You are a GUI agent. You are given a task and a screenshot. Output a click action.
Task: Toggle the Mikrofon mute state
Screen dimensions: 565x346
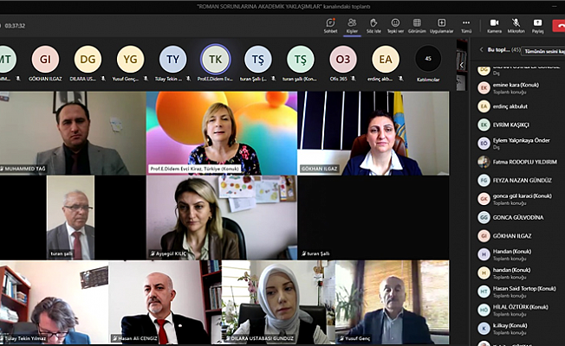coord(516,24)
